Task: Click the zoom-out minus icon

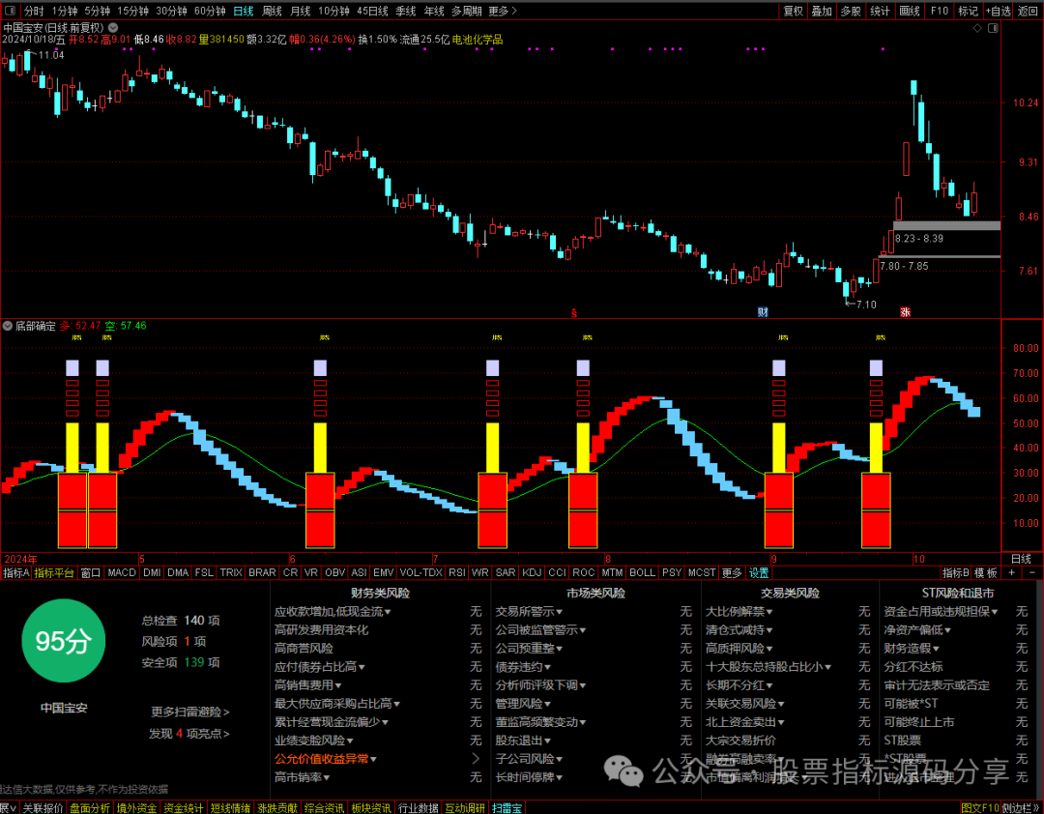Action: coord(1032,573)
